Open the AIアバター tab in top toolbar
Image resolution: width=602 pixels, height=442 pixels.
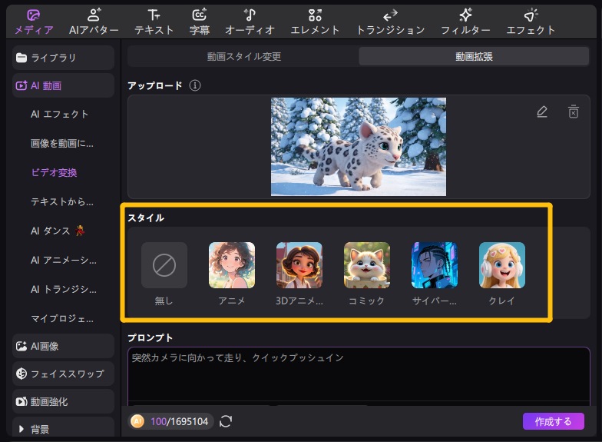93,22
